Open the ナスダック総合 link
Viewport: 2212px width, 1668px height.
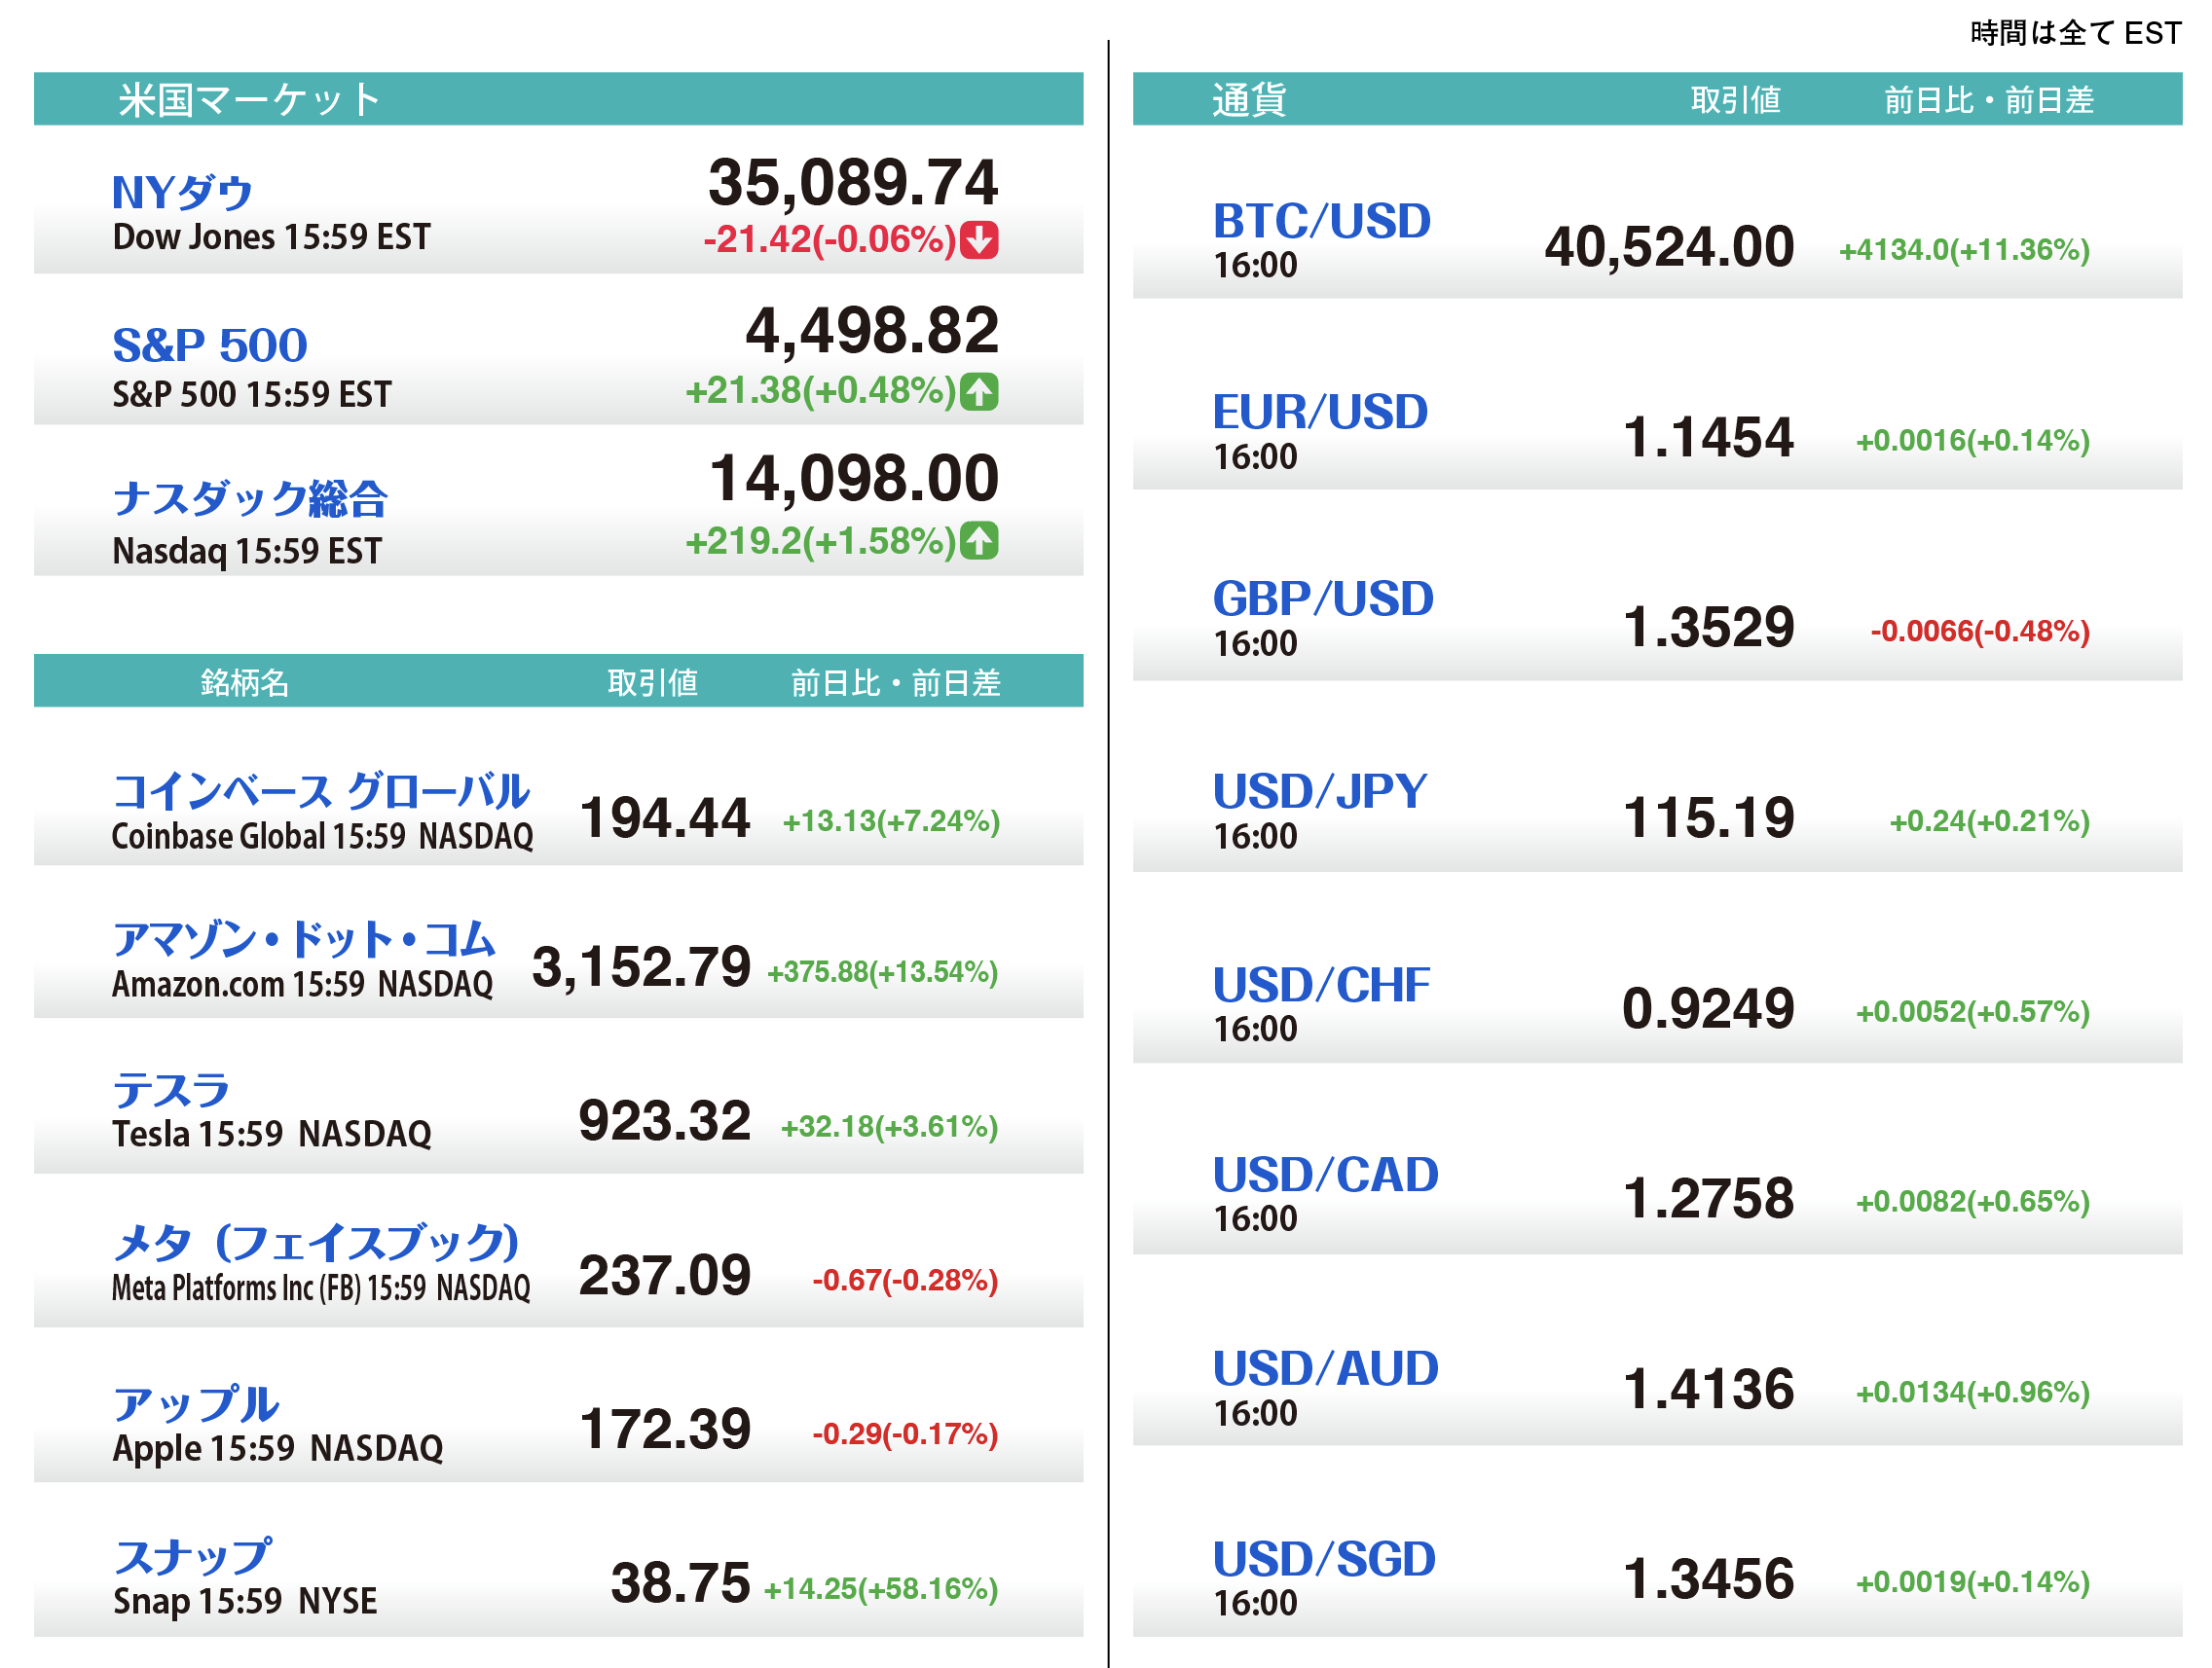249,497
